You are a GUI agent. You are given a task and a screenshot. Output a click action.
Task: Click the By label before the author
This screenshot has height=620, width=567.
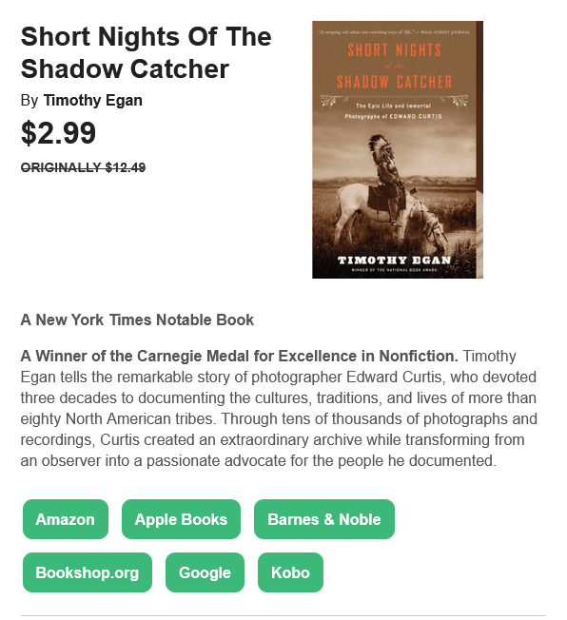pyautogui.click(x=29, y=101)
